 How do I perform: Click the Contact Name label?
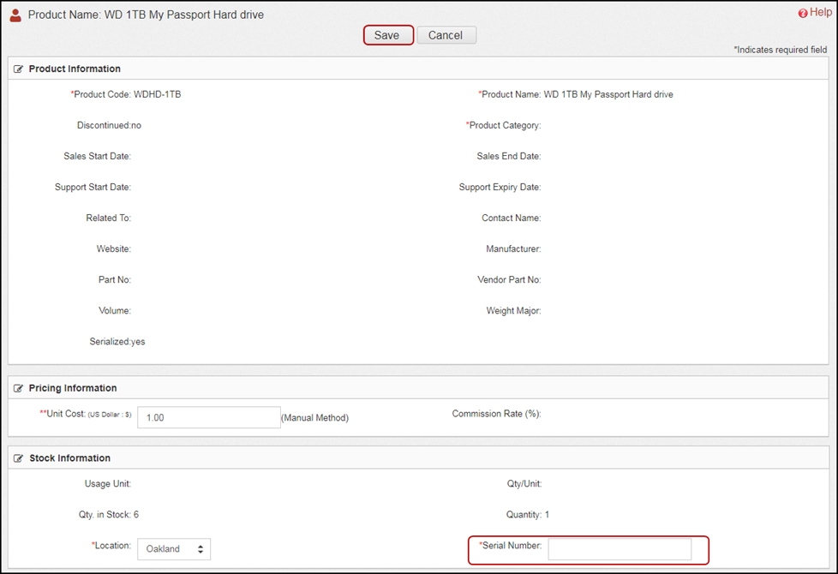512,218
